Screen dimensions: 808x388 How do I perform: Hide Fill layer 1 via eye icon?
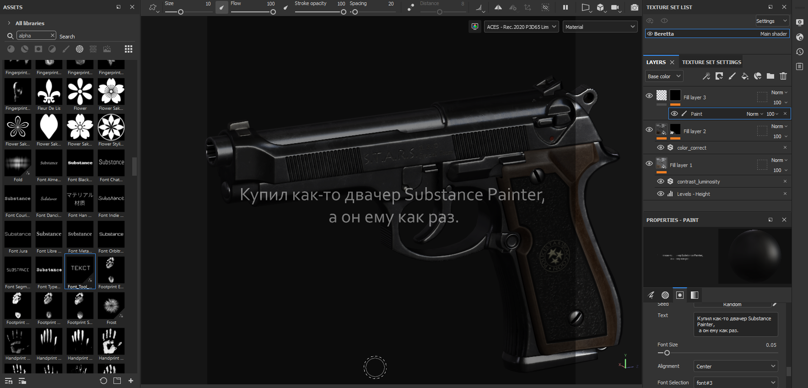pyautogui.click(x=649, y=163)
